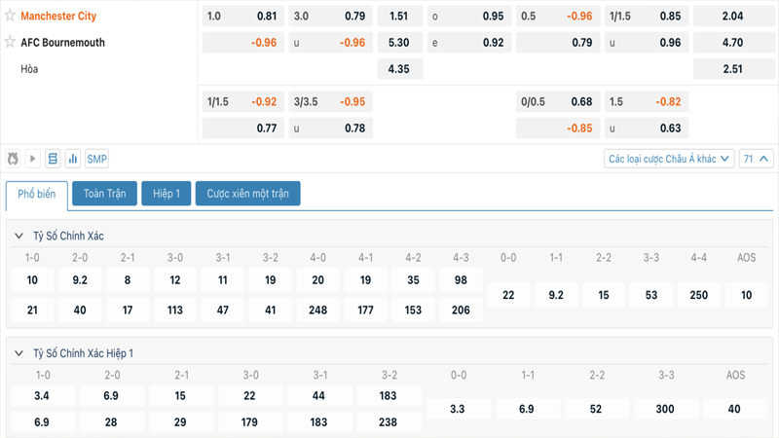This screenshot has height=438, width=779.
Task: Click the Manchester City team name
Action: point(58,17)
